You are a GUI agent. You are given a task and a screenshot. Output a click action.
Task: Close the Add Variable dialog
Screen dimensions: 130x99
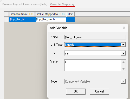point(124,28)
